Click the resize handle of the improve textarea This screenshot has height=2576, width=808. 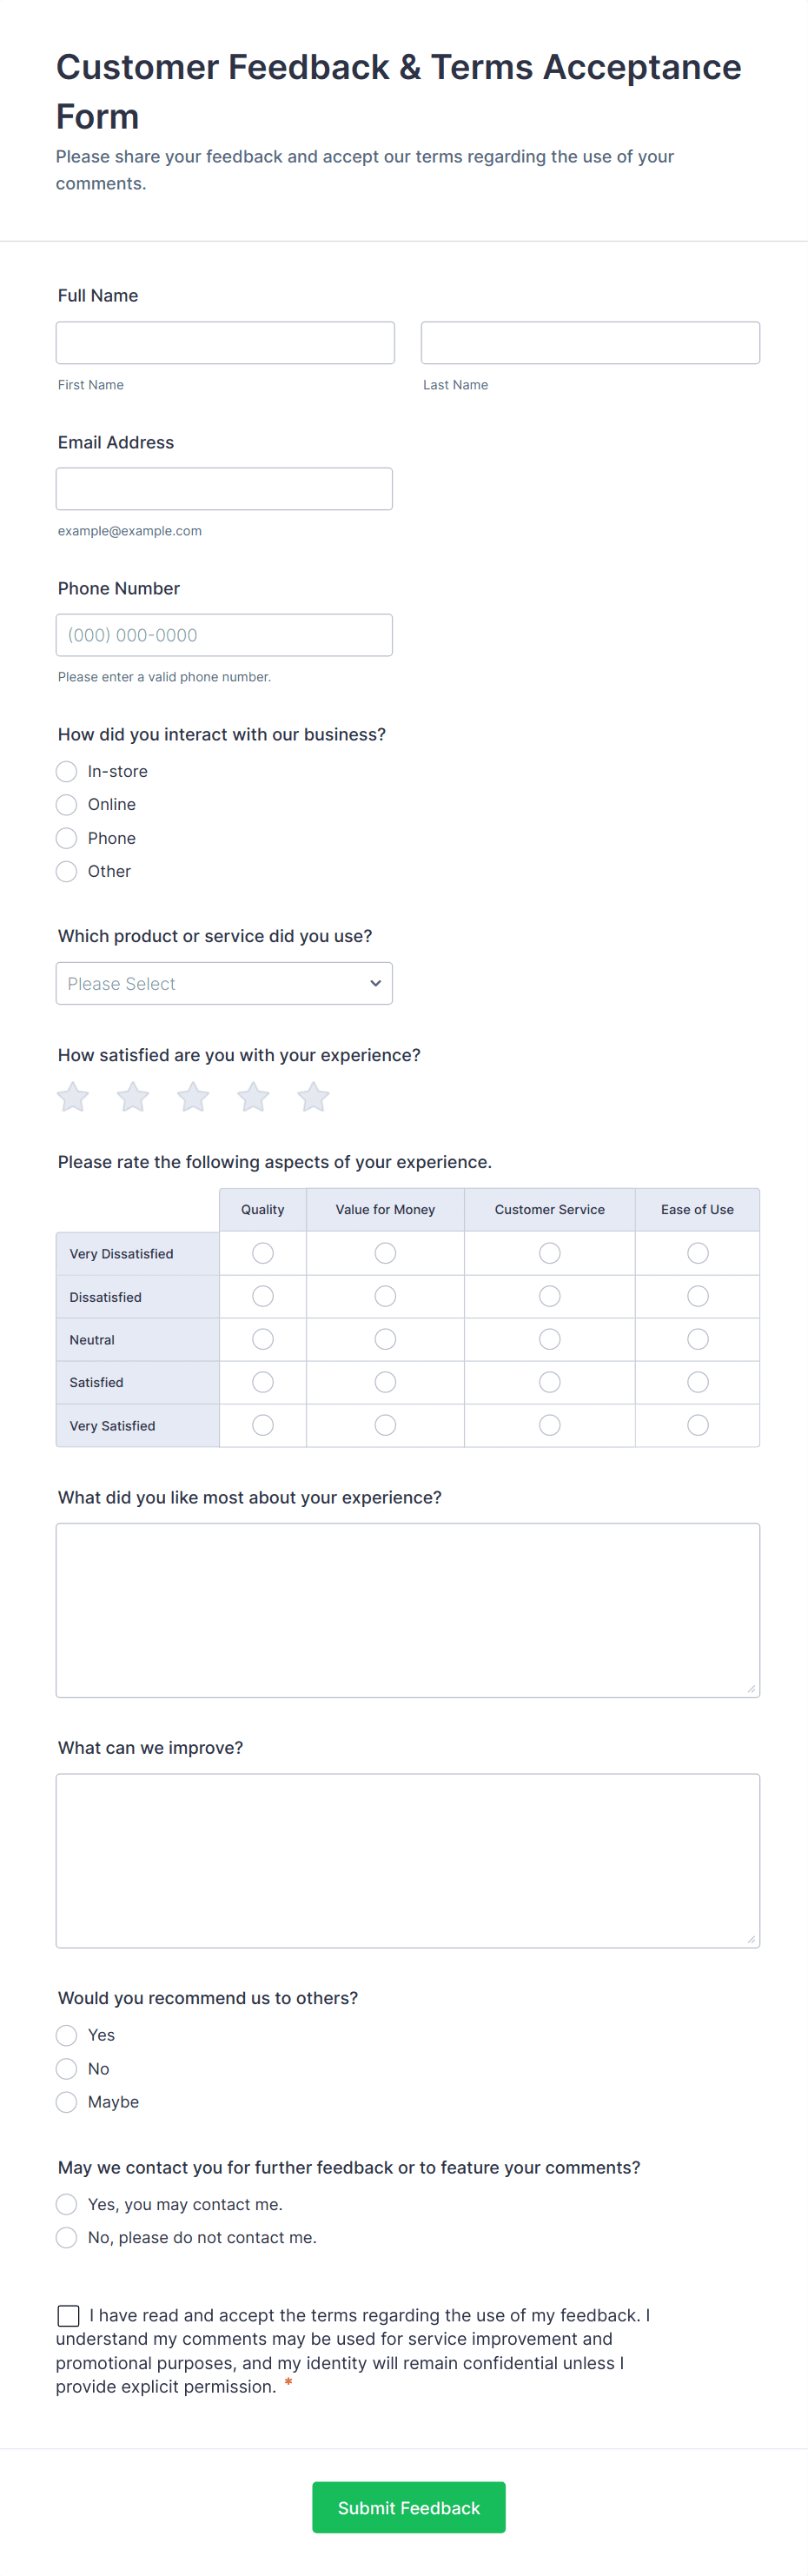(x=751, y=1939)
